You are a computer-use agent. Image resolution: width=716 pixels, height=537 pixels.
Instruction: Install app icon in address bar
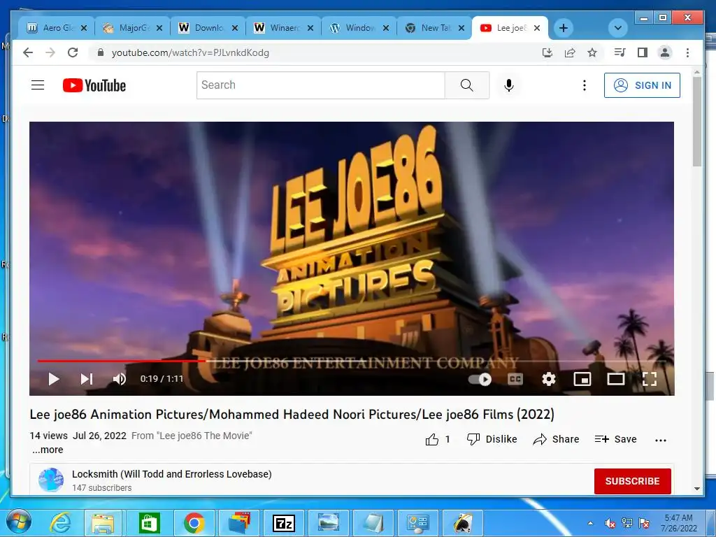pyautogui.click(x=547, y=52)
